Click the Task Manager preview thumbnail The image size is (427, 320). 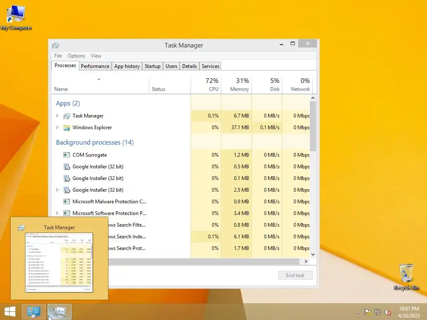[x=59, y=262]
